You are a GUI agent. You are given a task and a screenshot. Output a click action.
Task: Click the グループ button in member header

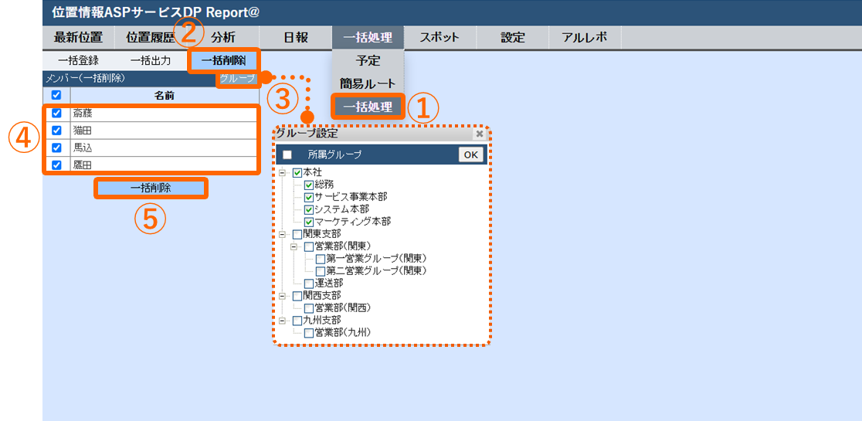237,79
